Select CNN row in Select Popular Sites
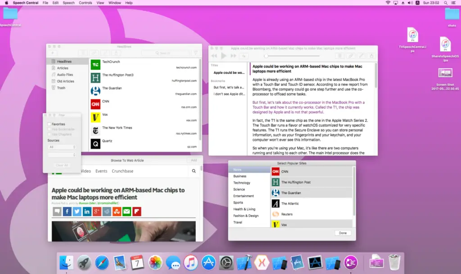The height and width of the screenshot is (274, 461). point(312,171)
